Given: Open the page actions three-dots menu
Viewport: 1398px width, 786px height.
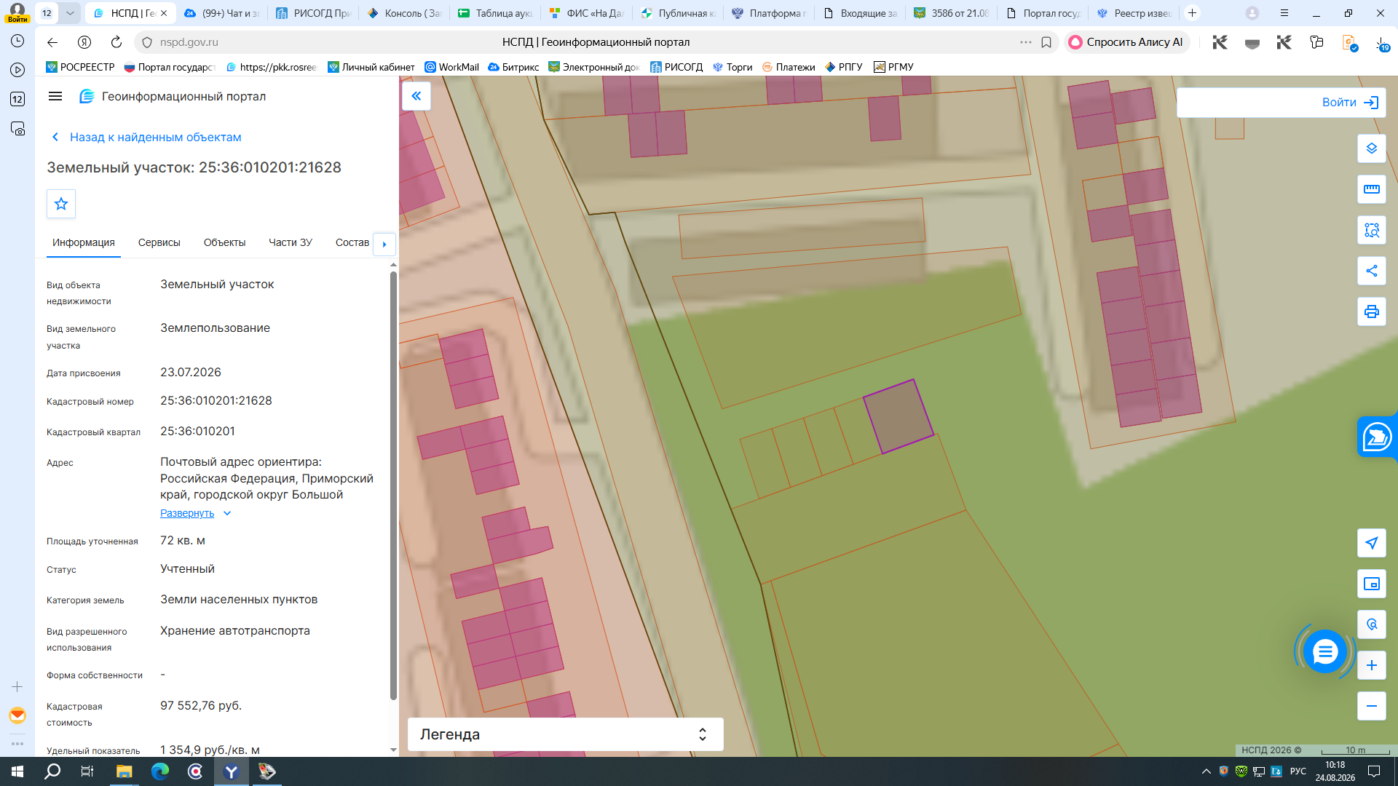Looking at the screenshot, I should click(1026, 42).
